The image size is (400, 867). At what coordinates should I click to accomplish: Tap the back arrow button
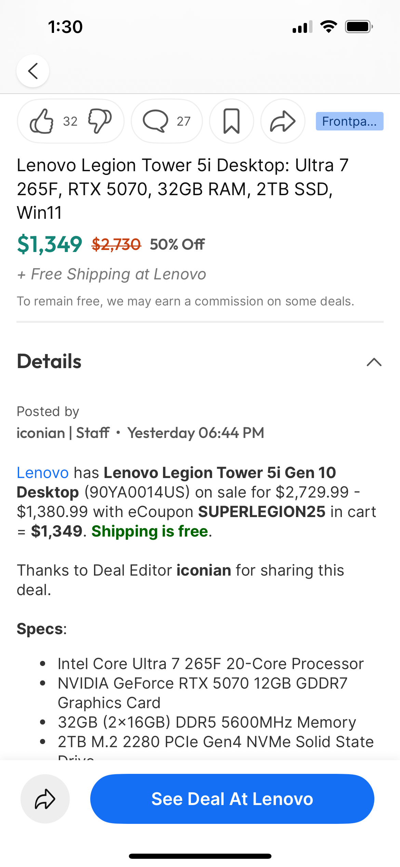33,71
